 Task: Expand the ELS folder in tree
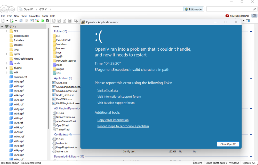7,31
